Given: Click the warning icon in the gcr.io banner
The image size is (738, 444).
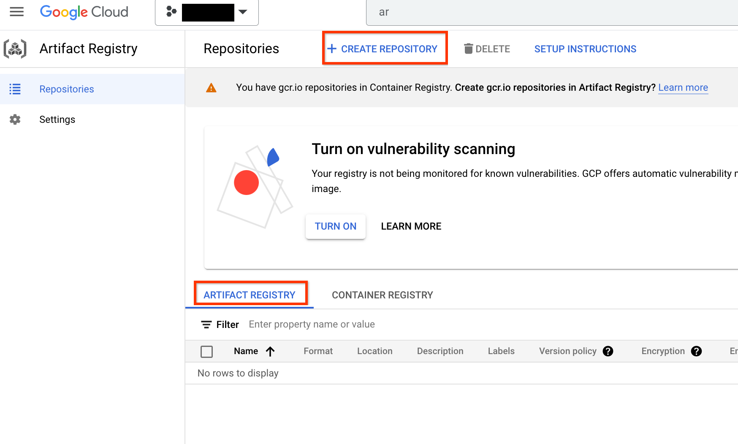Looking at the screenshot, I should tap(211, 88).
